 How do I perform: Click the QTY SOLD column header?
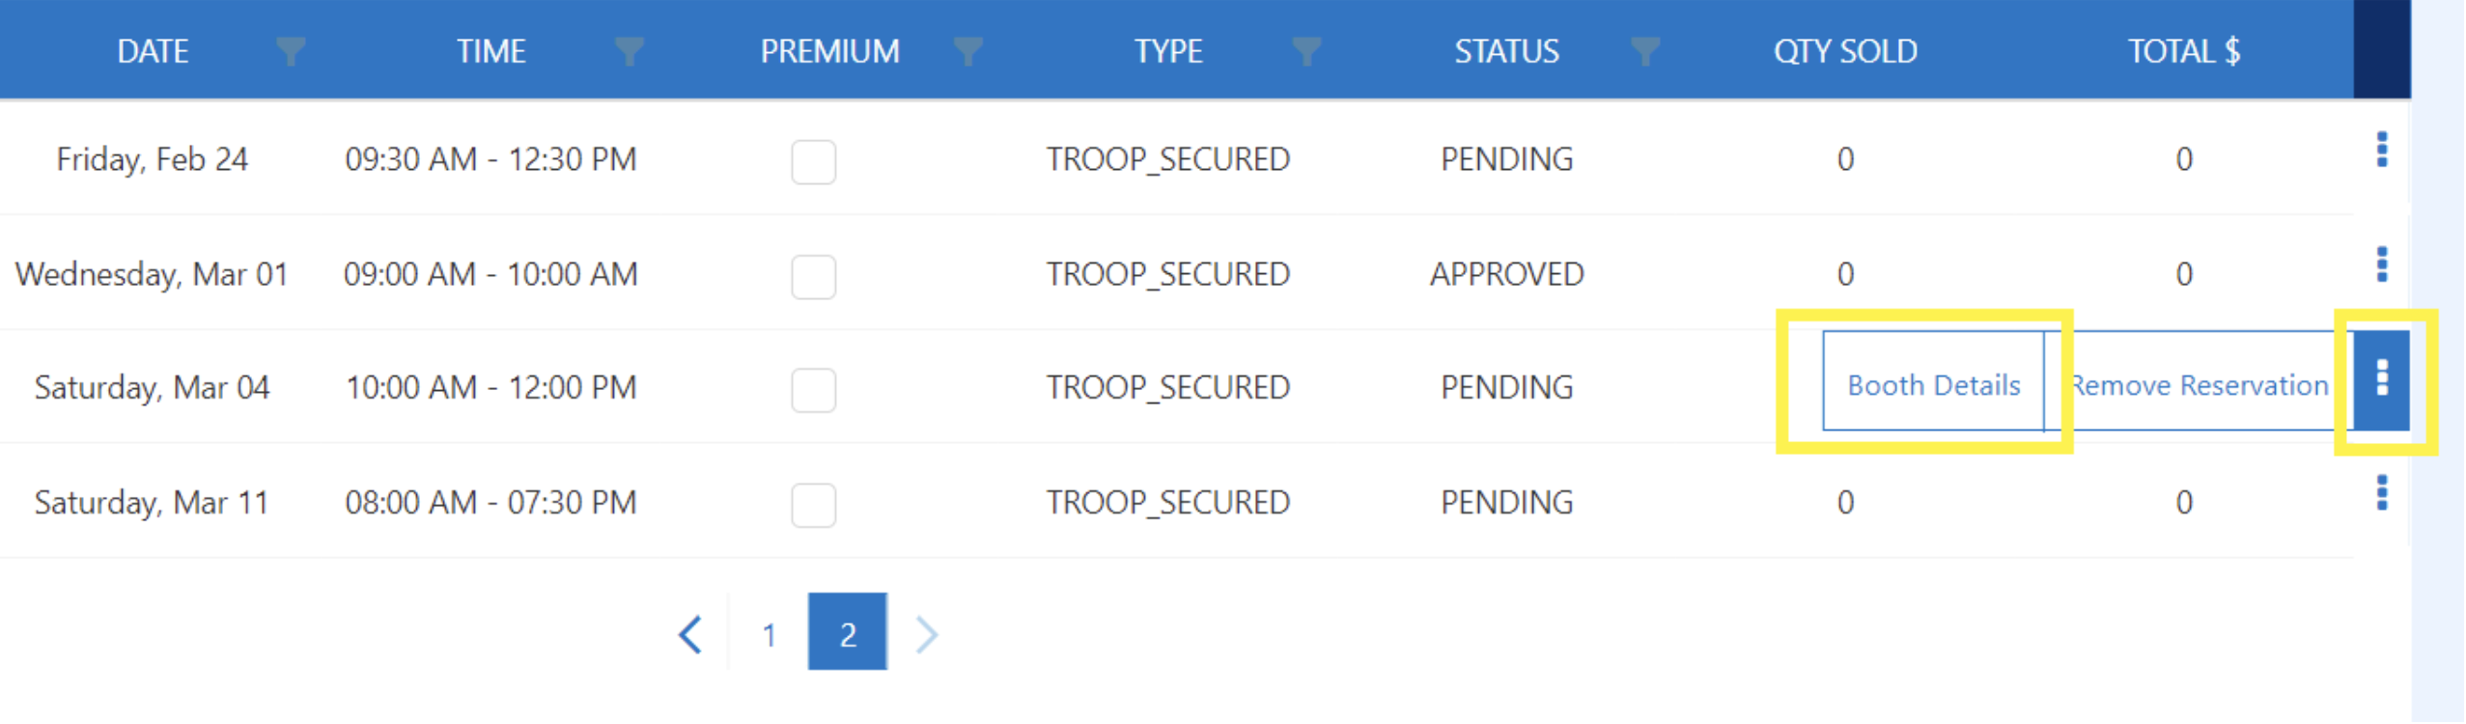1845,50
